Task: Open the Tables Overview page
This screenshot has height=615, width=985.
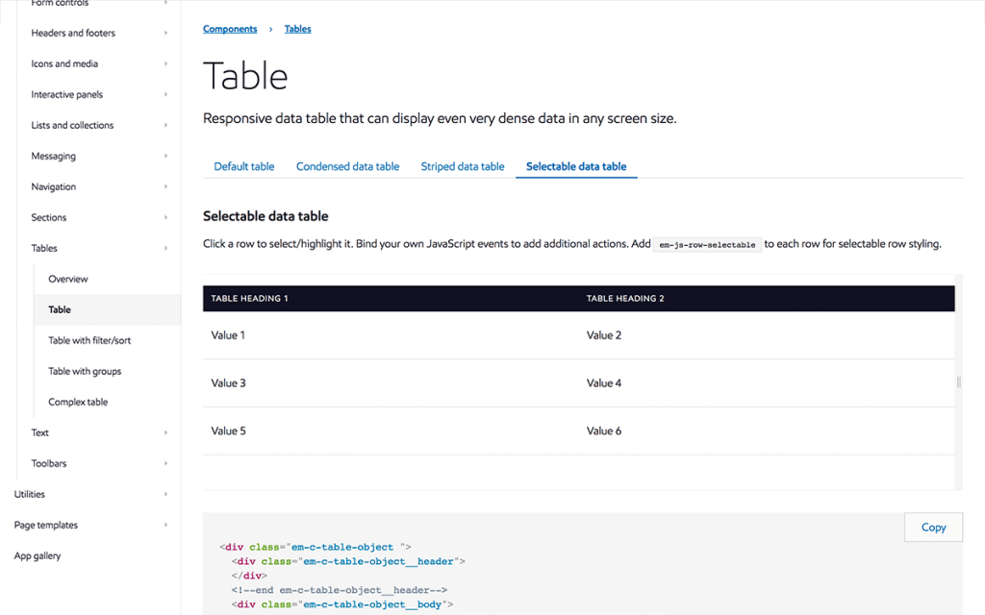Action: click(68, 279)
